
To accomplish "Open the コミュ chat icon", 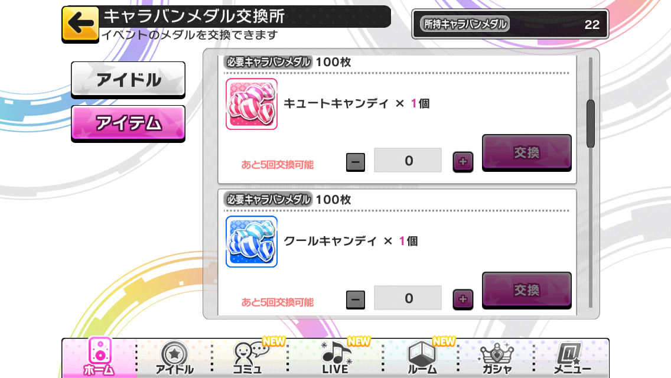I will click(249, 358).
